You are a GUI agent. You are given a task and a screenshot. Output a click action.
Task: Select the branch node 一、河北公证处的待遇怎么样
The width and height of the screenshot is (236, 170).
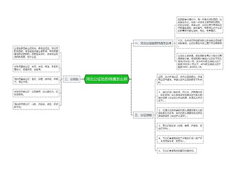[153, 43]
